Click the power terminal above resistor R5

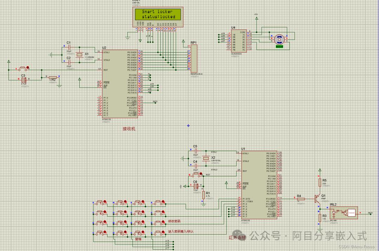coord(320,170)
